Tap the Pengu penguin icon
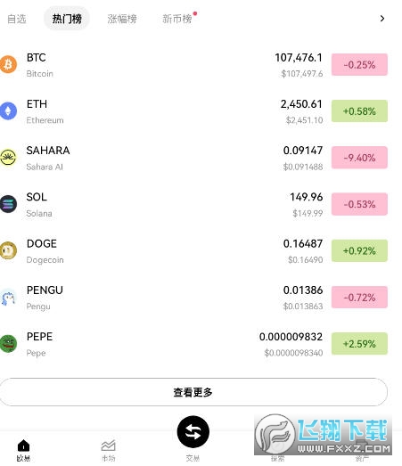 (x=8, y=298)
